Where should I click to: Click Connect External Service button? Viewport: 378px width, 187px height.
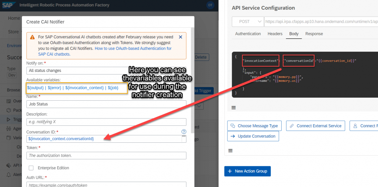tap(316, 126)
